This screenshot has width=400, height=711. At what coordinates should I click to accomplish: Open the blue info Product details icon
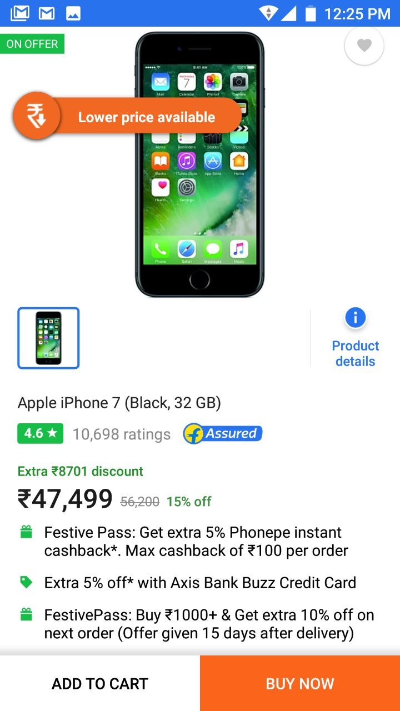[356, 318]
